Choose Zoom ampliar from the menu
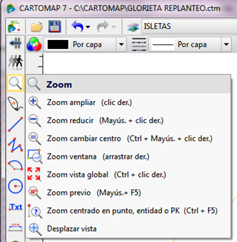This screenshot has height=242, width=237. [129, 103]
